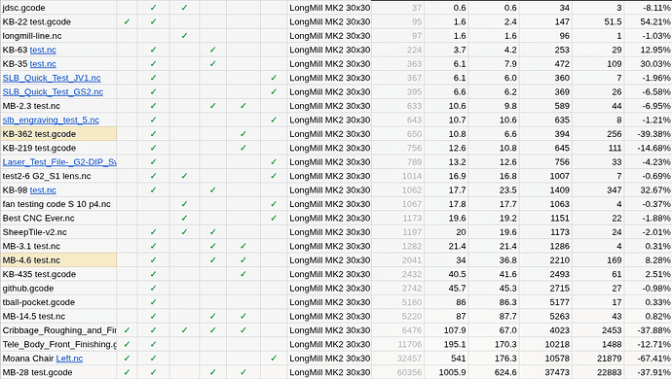Select the 1409 cell
Viewport: 672px width, 379px height.
[545, 190]
